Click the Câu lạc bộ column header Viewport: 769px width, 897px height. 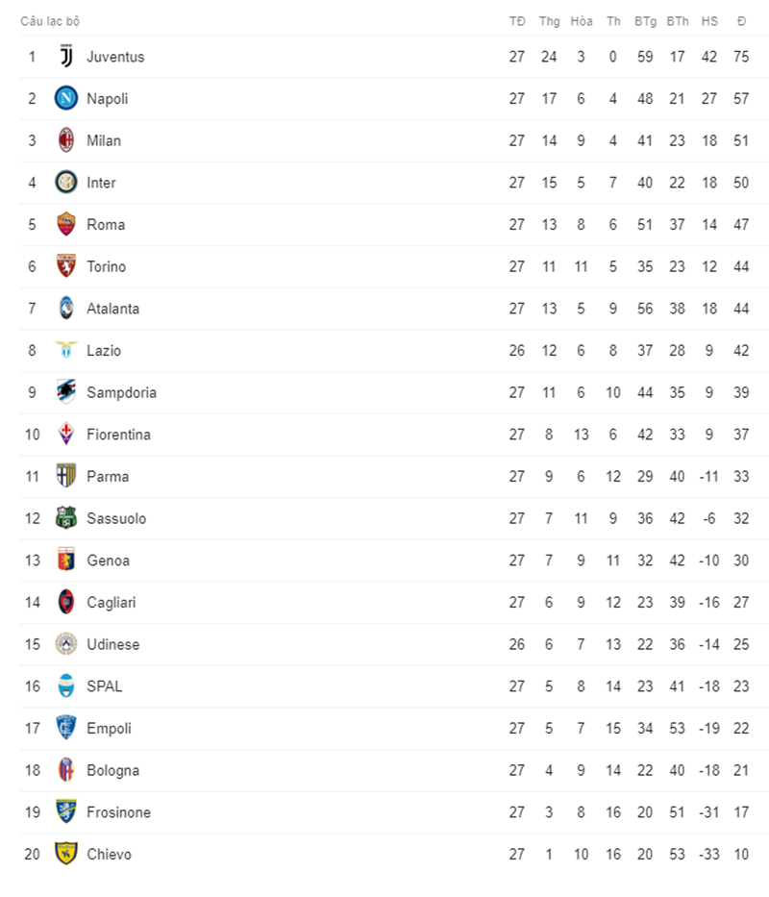pyautogui.click(x=50, y=22)
